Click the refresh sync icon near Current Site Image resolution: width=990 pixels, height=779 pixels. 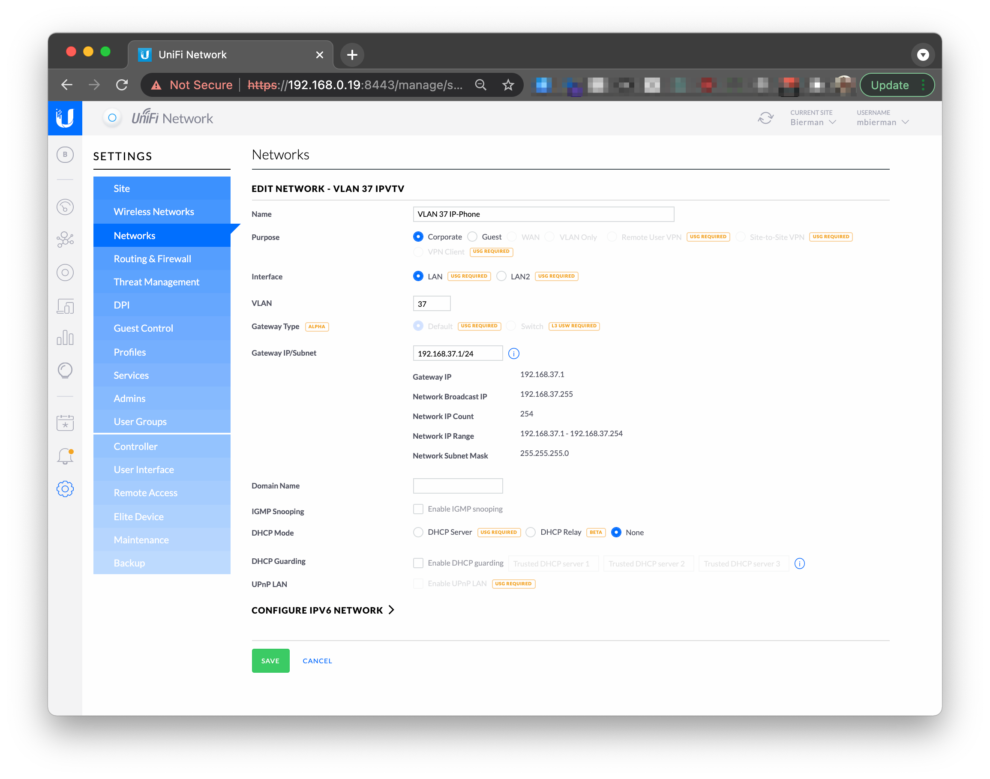coord(765,118)
